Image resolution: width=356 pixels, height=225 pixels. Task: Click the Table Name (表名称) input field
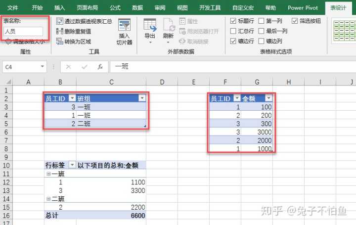[x=23, y=32]
